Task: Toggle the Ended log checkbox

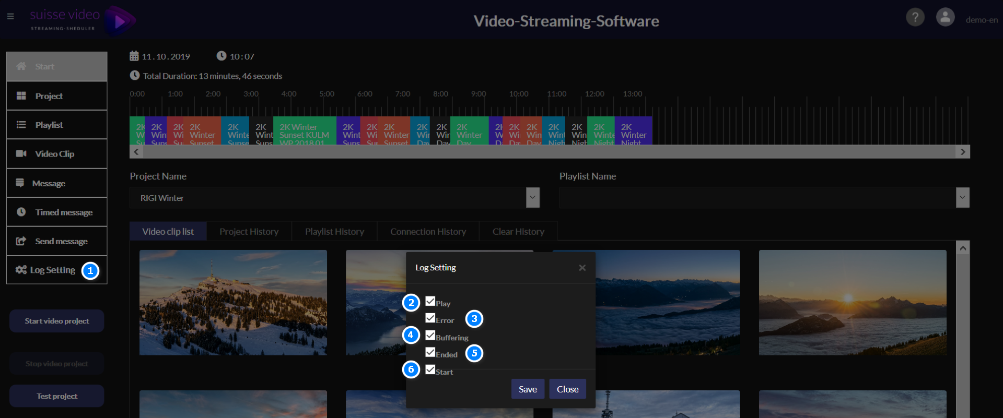Action: click(x=430, y=352)
